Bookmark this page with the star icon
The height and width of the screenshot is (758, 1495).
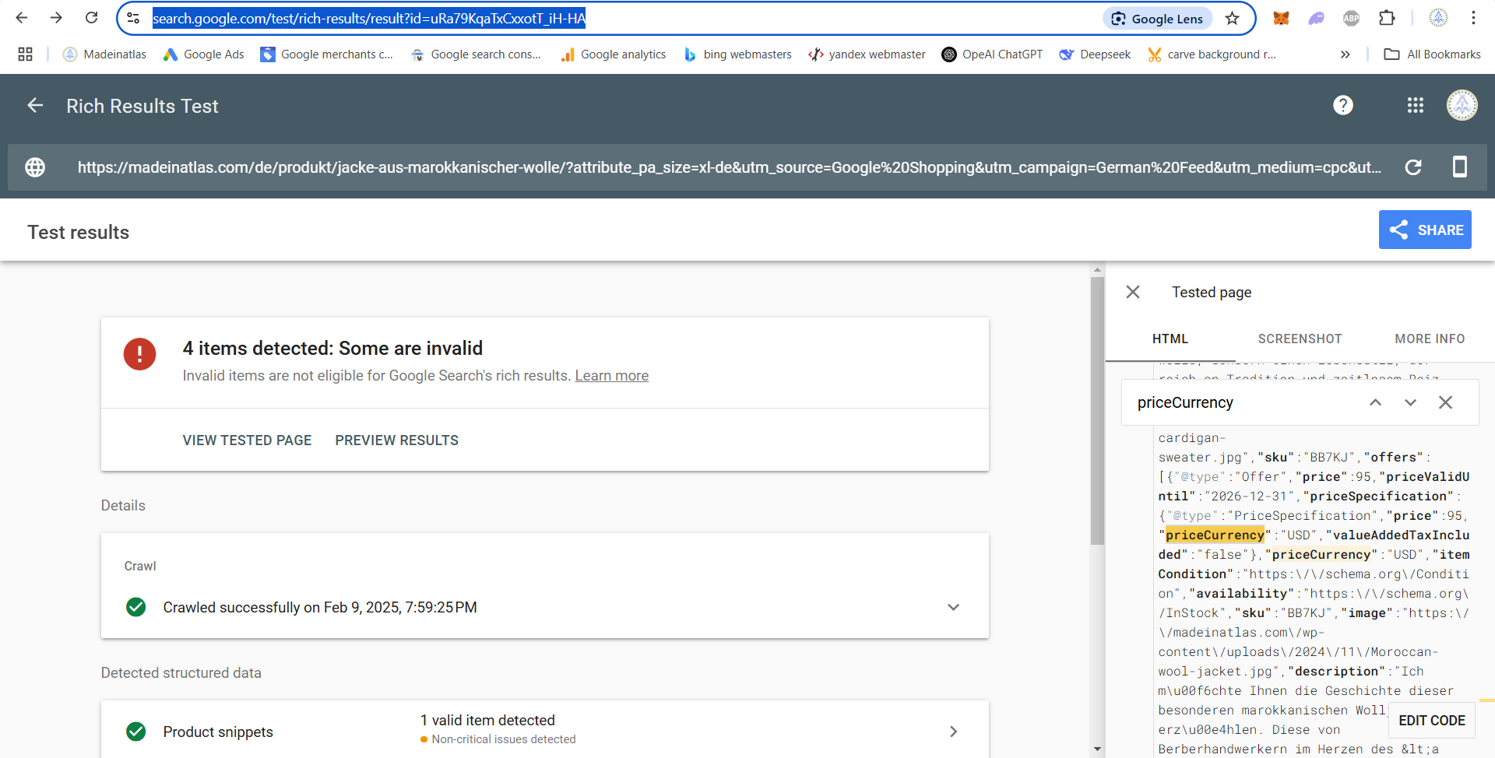1232,19
